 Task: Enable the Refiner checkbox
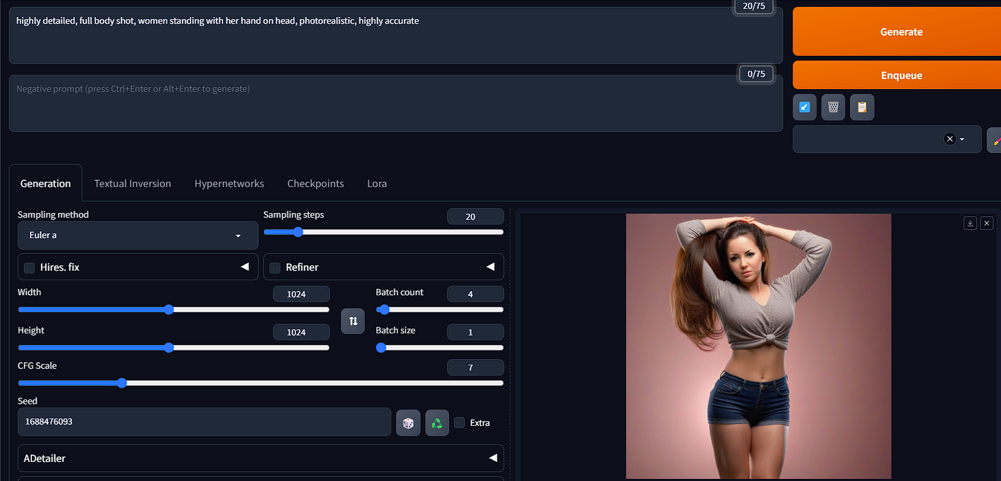point(275,267)
